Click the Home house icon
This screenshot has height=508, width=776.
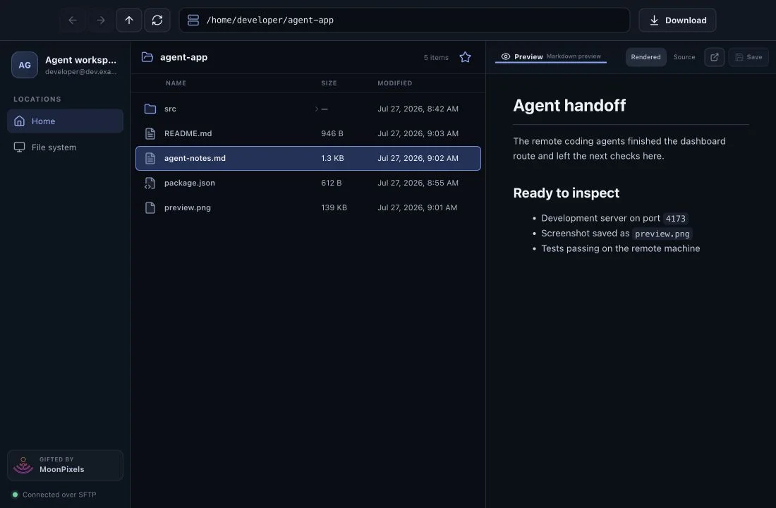19,121
